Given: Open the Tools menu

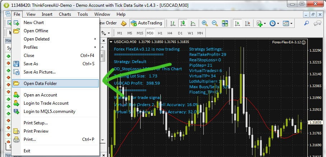Looking at the screenshot, I should 82,14.
